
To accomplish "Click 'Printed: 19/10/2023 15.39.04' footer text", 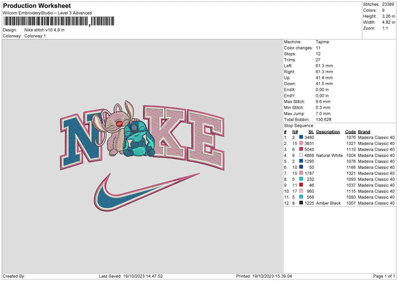I will click(264, 276).
